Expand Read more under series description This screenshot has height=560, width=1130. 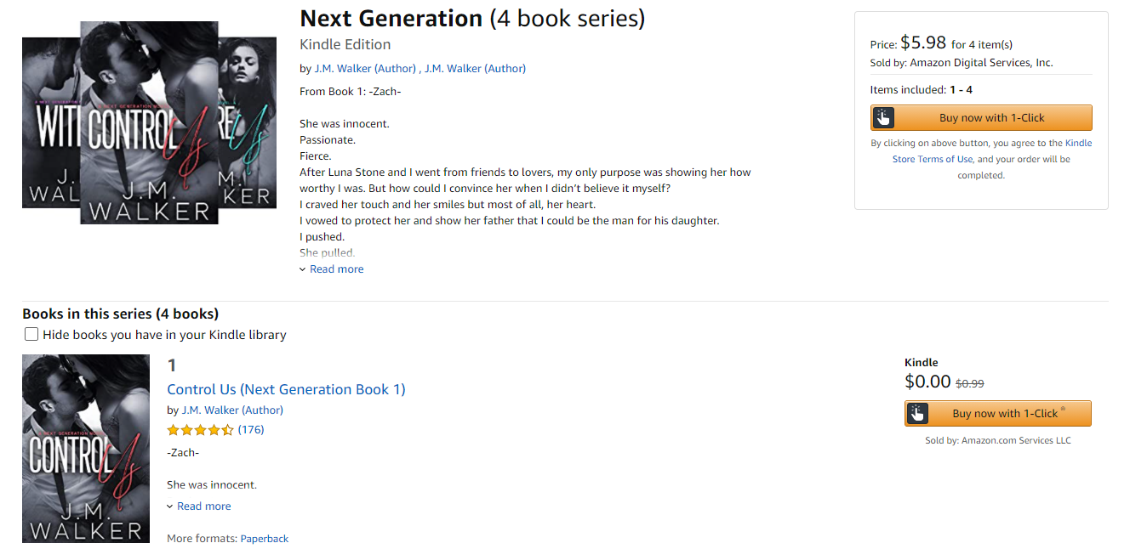(x=336, y=269)
